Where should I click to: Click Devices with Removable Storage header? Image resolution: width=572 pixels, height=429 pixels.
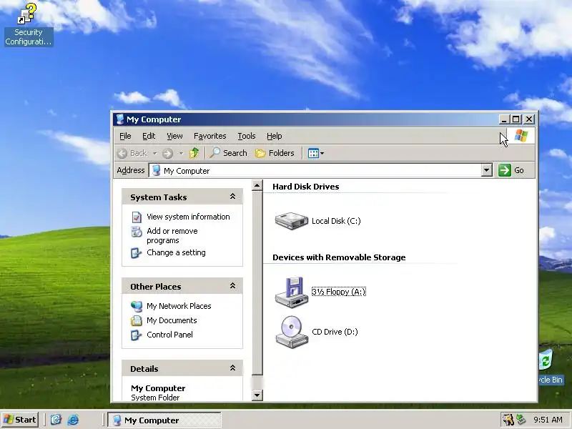click(339, 257)
